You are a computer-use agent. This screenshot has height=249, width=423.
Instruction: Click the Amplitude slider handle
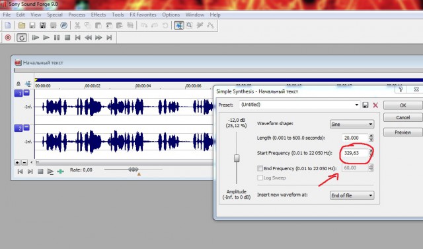point(237,158)
